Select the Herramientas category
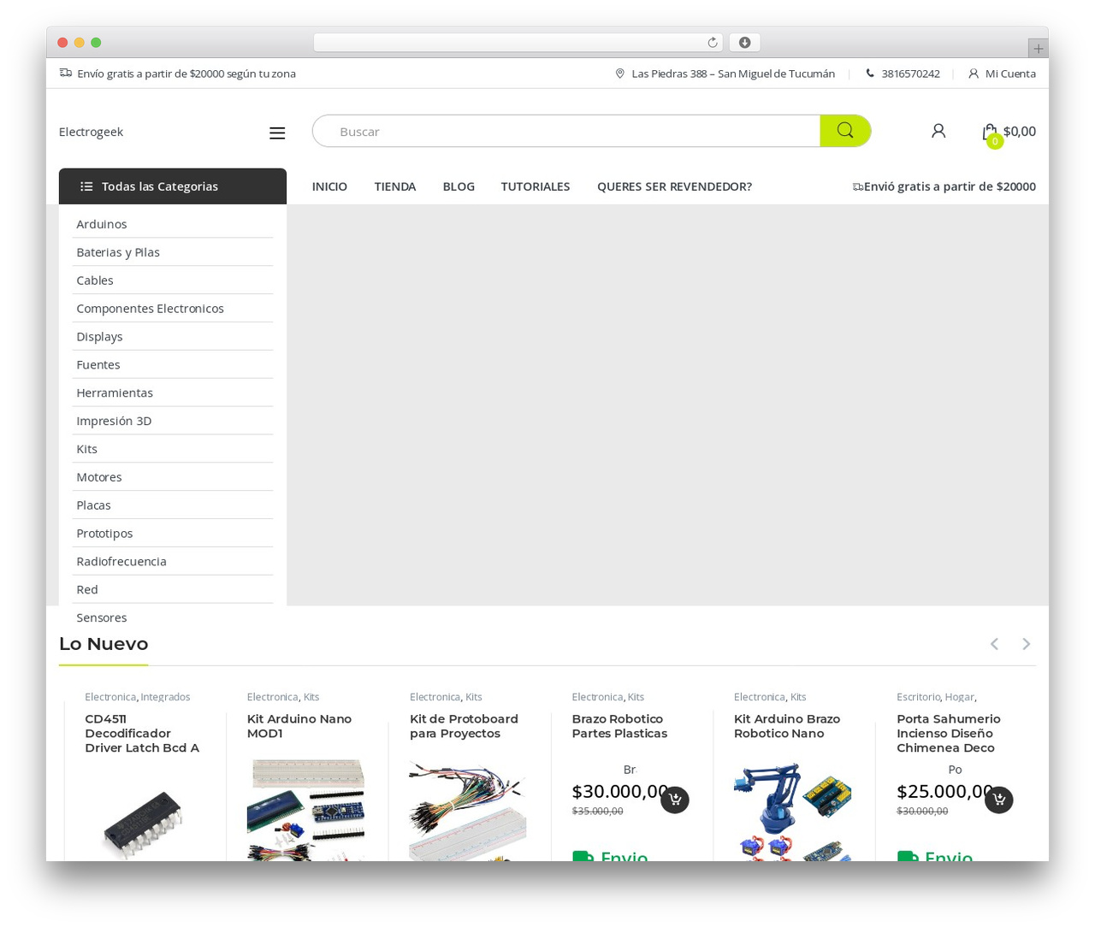This screenshot has width=1095, height=927. [x=115, y=393]
